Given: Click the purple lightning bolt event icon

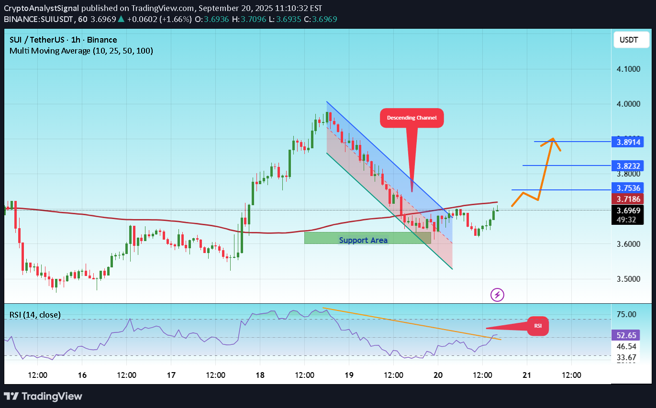Looking at the screenshot, I should point(497,295).
